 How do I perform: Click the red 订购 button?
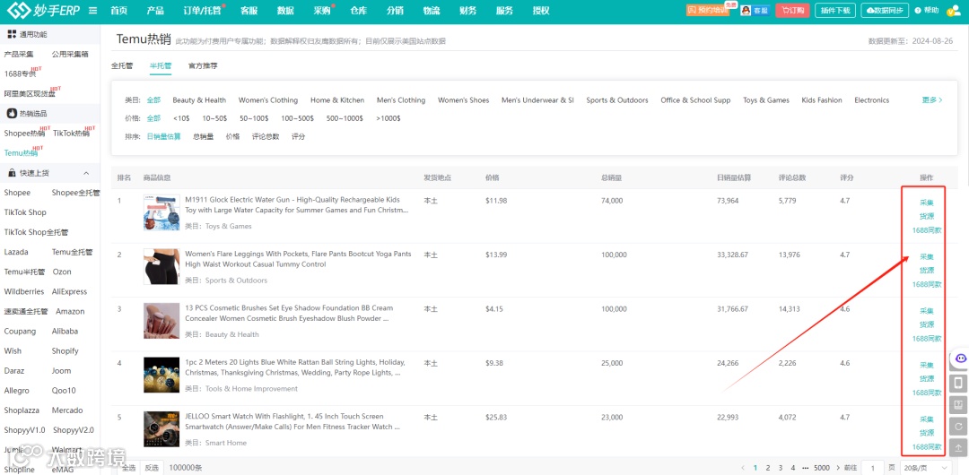(792, 11)
